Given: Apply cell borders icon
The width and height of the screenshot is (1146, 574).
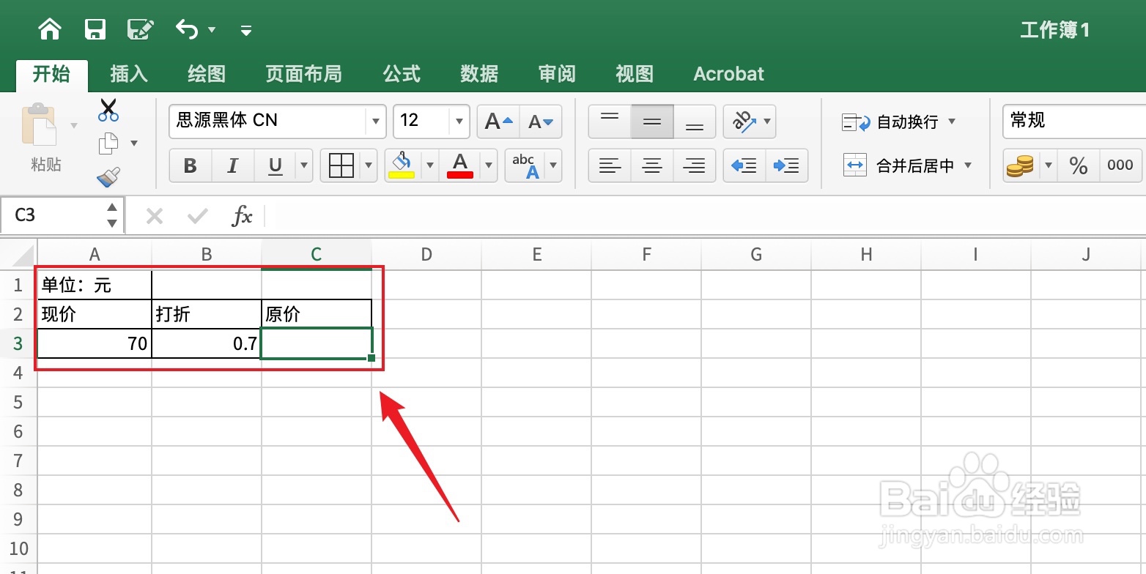Looking at the screenshot, I should (x=341, y=165).
